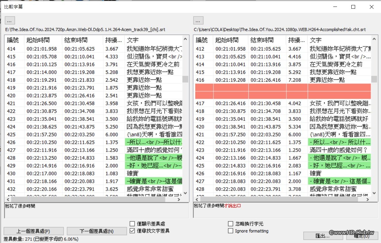Select left row 421 女孩，我們可以整晚

tap(94, 103)
